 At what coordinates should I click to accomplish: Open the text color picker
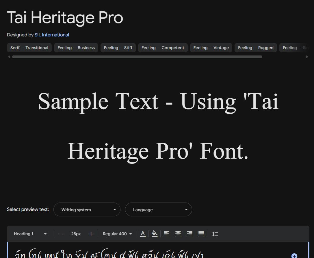(143, 234)
